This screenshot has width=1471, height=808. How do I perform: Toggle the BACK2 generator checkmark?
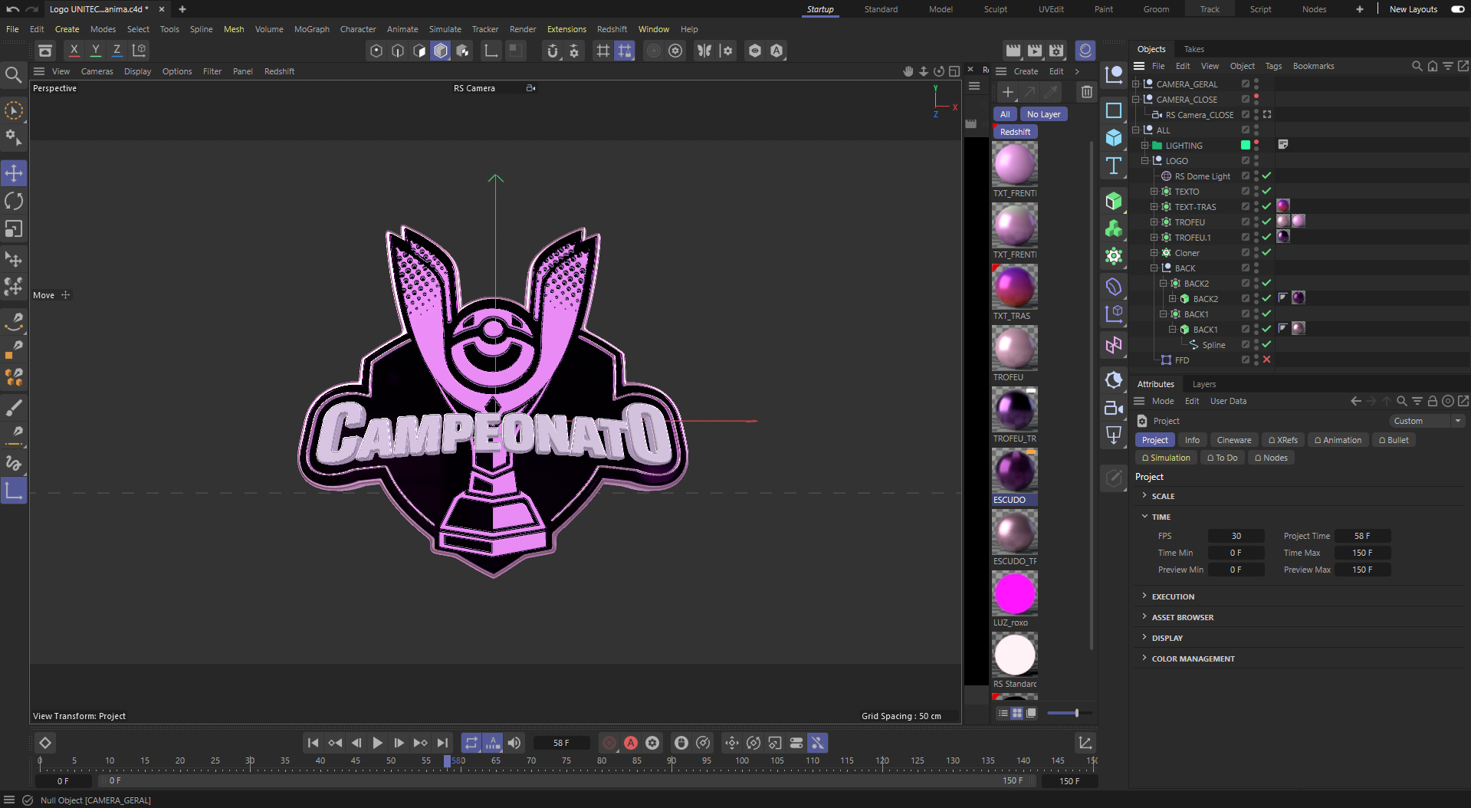coord(1266,283)
